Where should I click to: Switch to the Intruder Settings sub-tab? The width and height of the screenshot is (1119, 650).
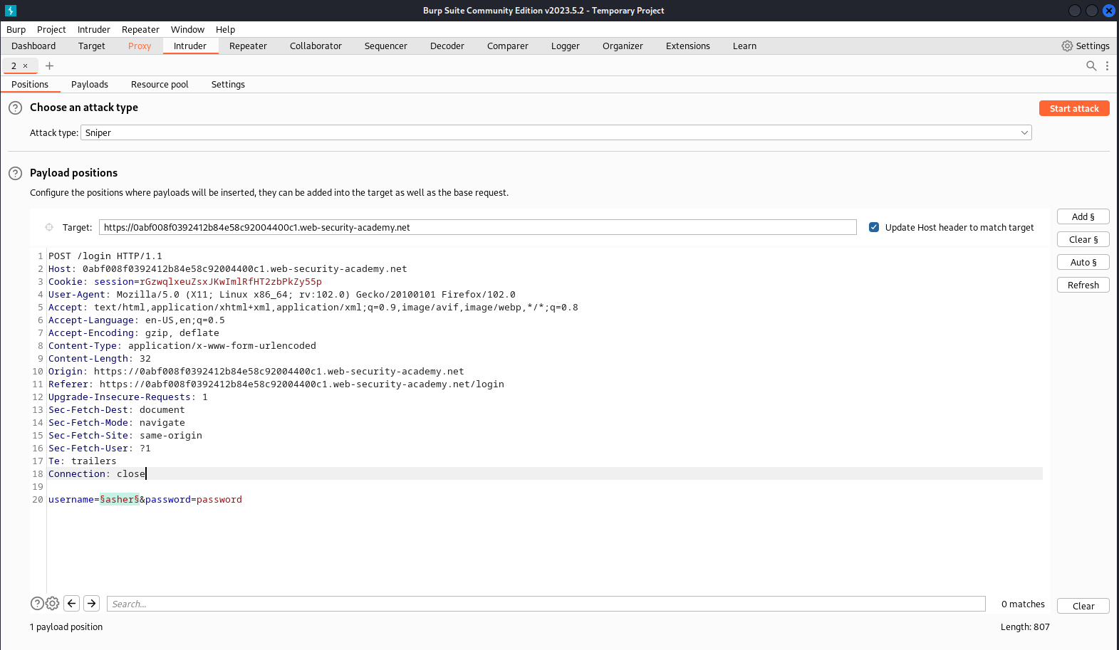228,84
